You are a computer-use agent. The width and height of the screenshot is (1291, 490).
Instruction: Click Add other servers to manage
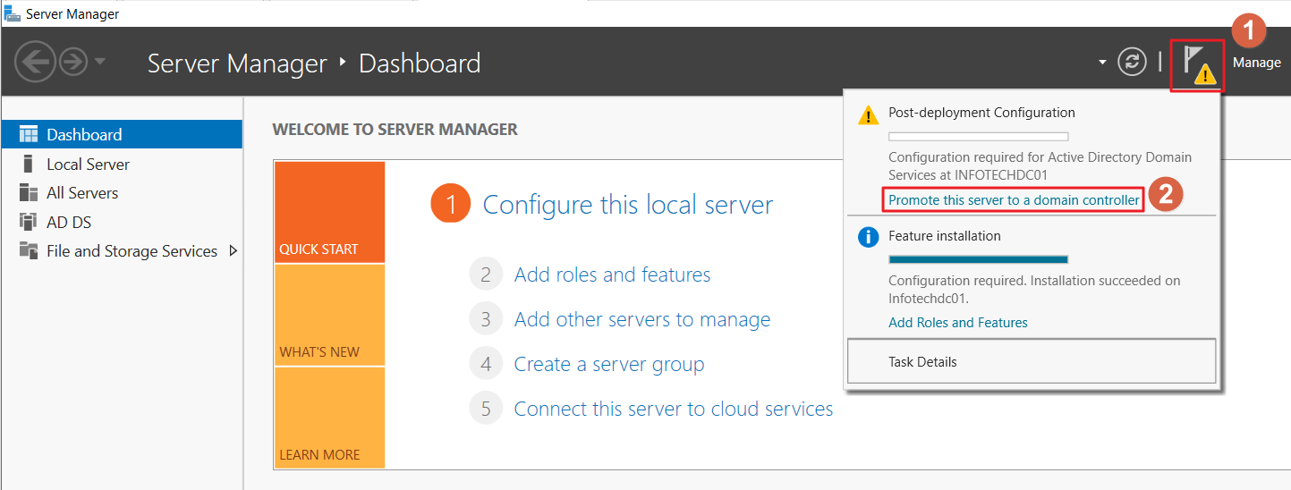tap(642, 319)
